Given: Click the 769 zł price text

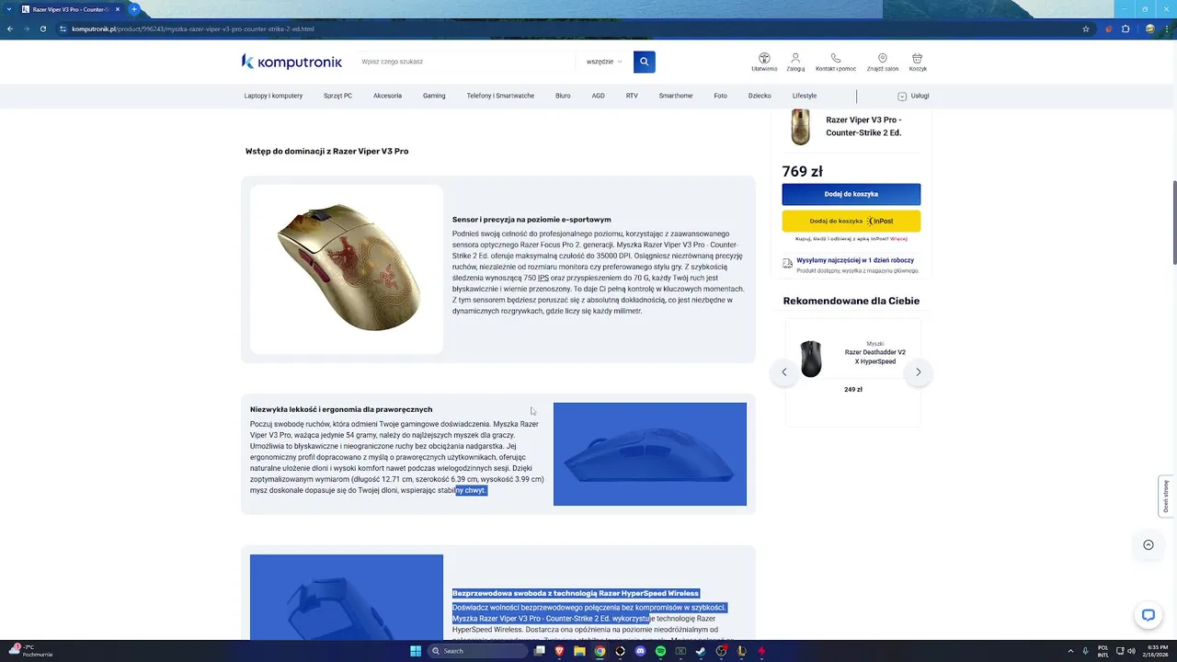Looking at the screenshot, I should [803, 171].
